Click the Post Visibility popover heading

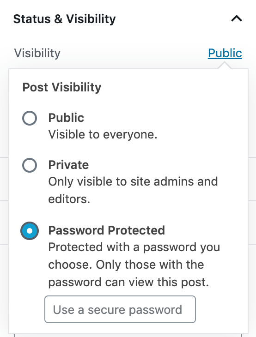(62, 87)
